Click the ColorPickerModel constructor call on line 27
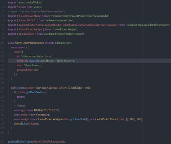 [x=106, y=119]
